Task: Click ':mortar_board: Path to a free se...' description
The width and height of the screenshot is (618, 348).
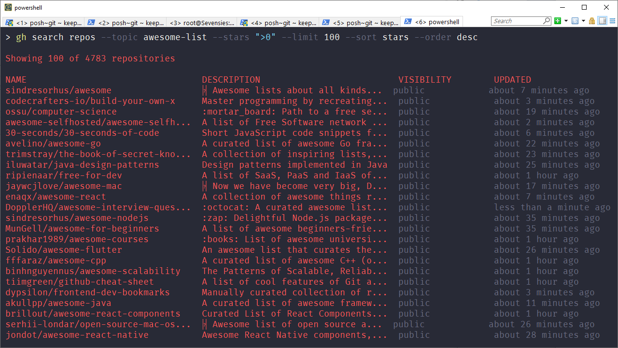Action: click(295, 112)
